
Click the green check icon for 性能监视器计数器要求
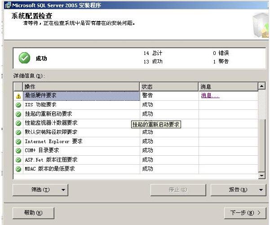click(18, 123)
